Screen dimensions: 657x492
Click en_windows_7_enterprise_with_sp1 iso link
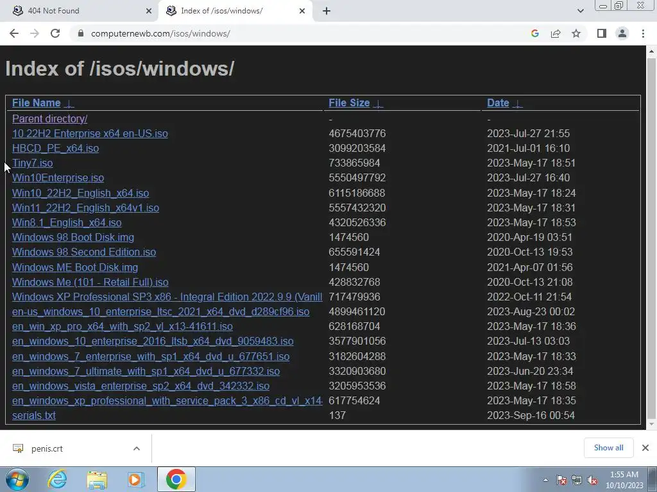click(x=150, y=356)
